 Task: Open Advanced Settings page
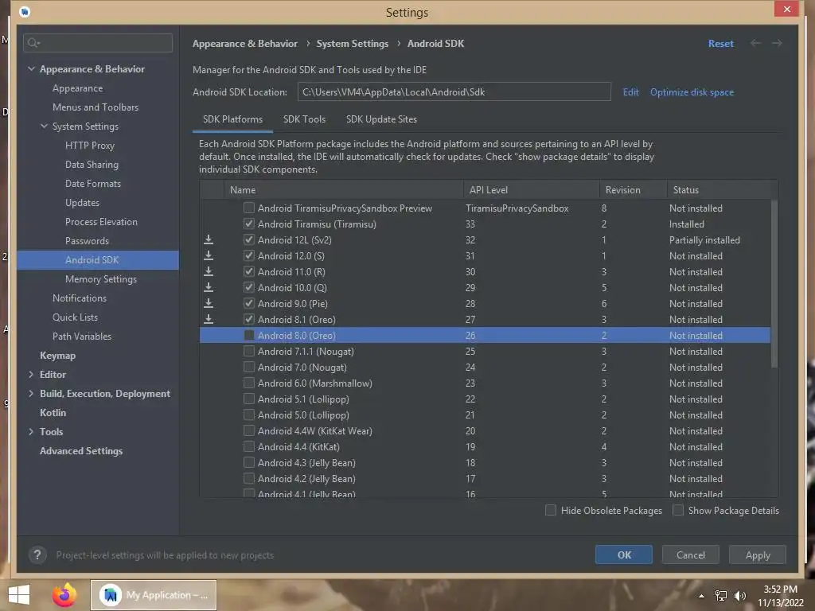[81, 451]
